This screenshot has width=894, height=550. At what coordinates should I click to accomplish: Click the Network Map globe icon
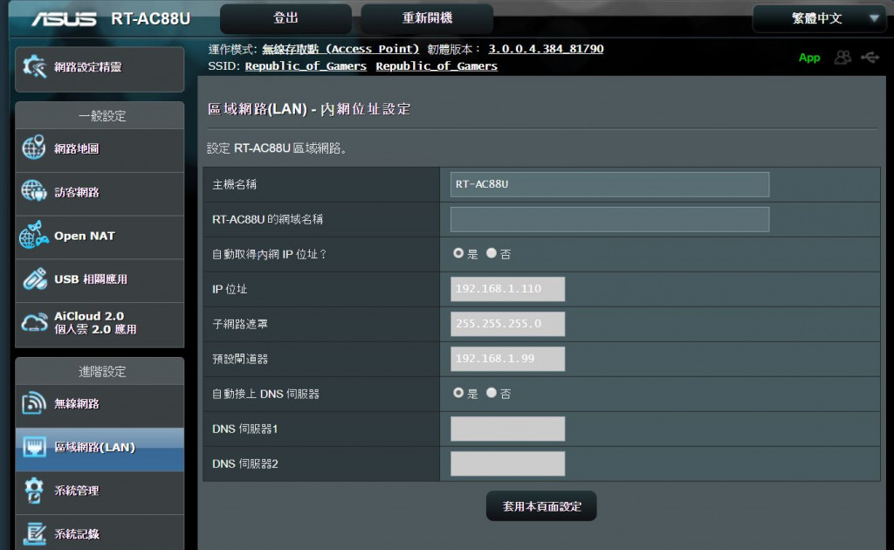click(34, 148)
